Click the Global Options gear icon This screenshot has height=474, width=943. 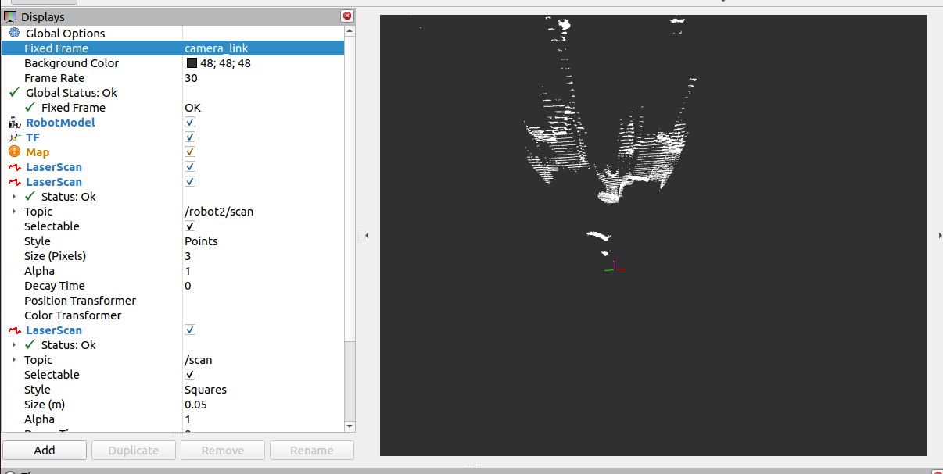tap(14, 33)
